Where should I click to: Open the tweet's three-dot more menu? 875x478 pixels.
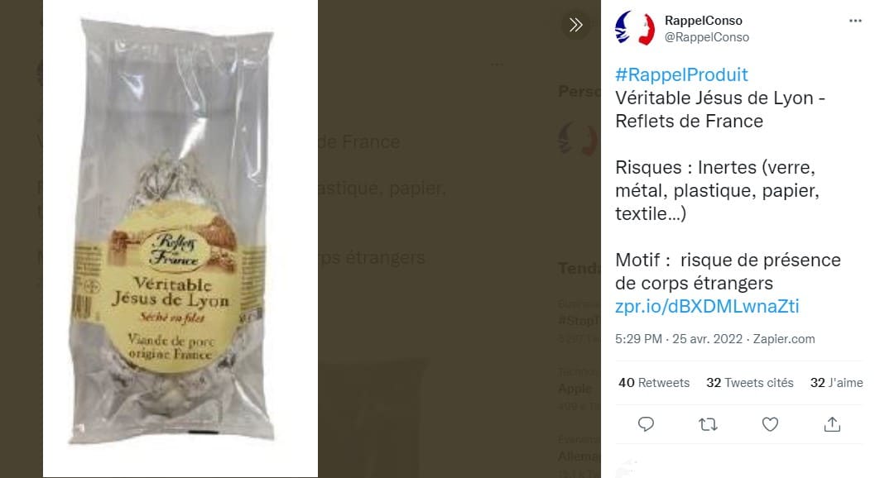point(855,21)
